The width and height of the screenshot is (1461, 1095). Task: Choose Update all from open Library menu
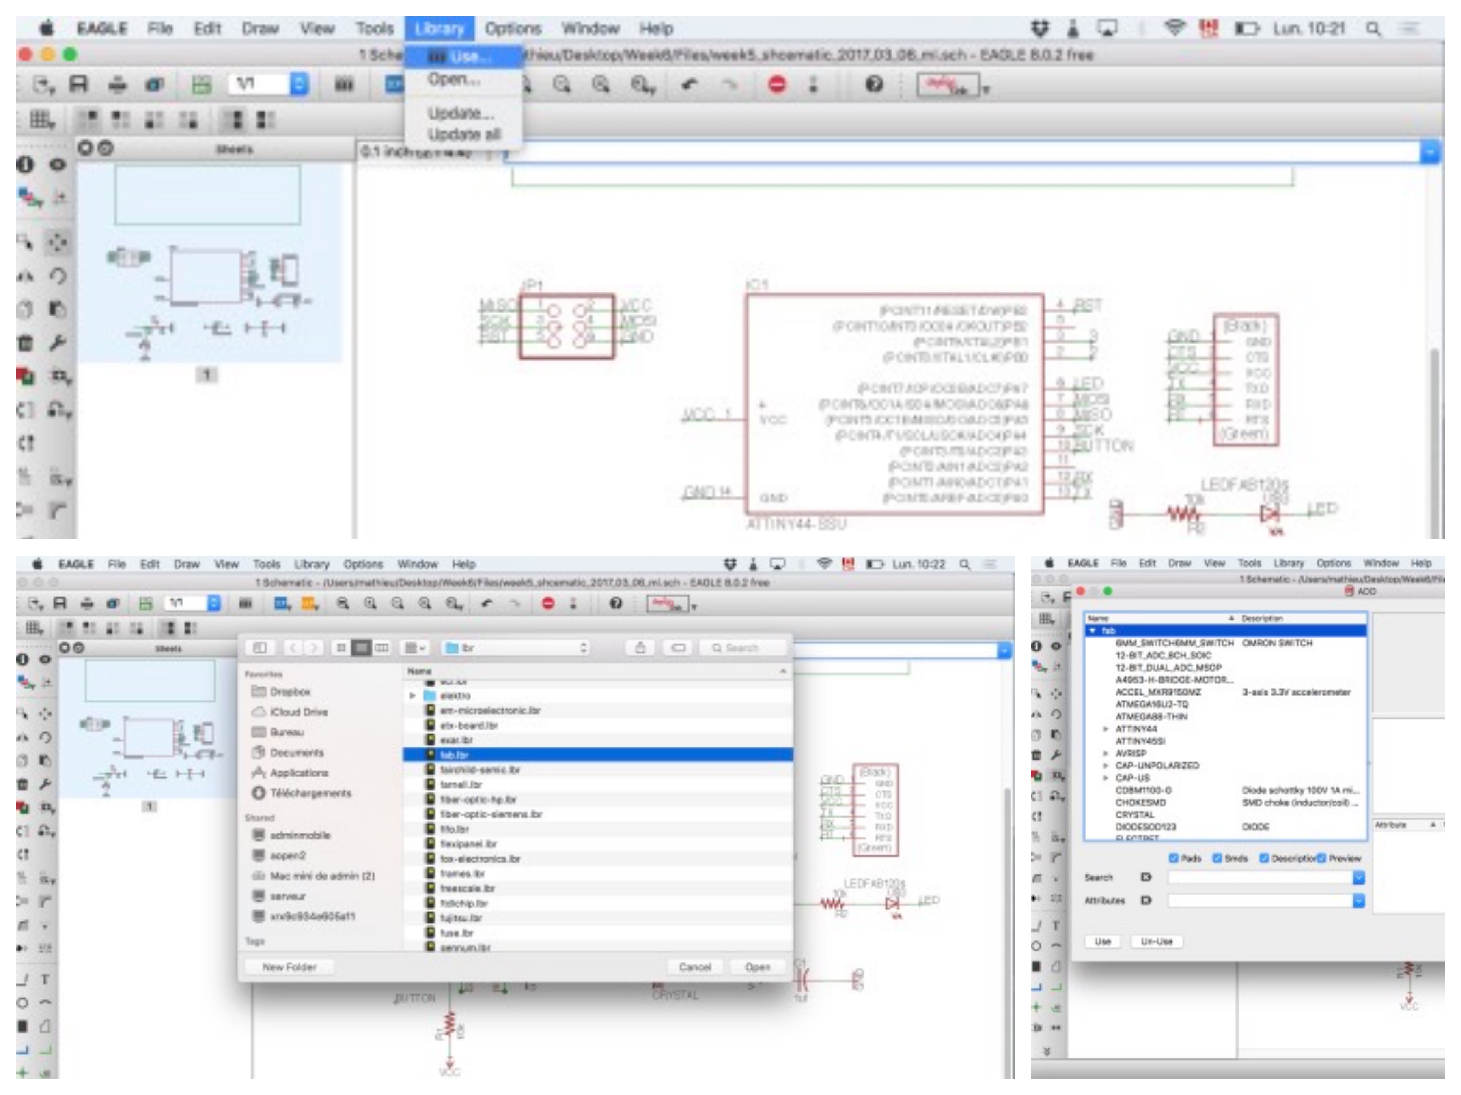tap(463, 134)
